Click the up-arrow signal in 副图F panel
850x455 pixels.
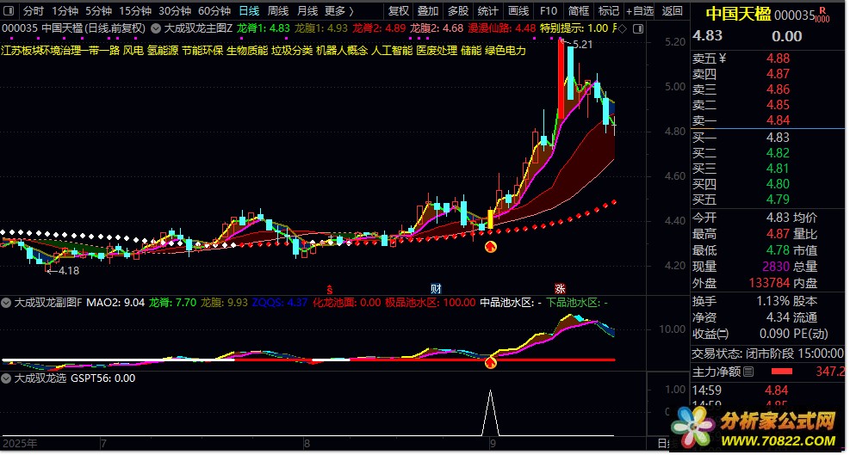(491, 362)
